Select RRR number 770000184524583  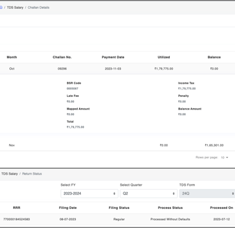click(x=16, y=219)
